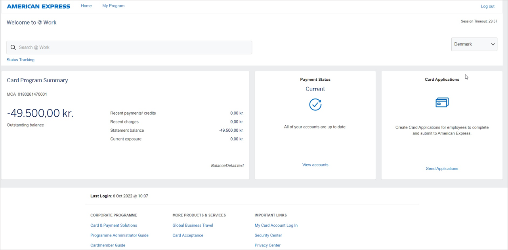
Task: Click My Card Account Log In
Action: [276, 225]
